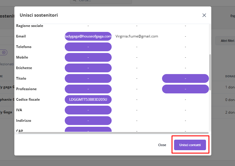The image size is (235, 166).
Task: Select the middle column Telefono value
Action: pyautogui.click(x=137, y=47)
